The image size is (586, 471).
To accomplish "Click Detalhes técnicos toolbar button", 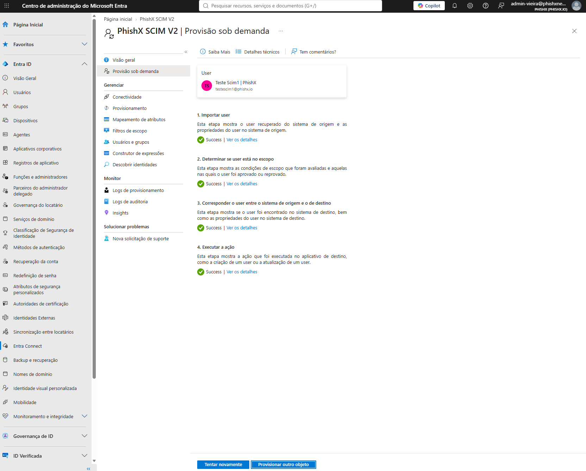I will (x=257, y=52).
